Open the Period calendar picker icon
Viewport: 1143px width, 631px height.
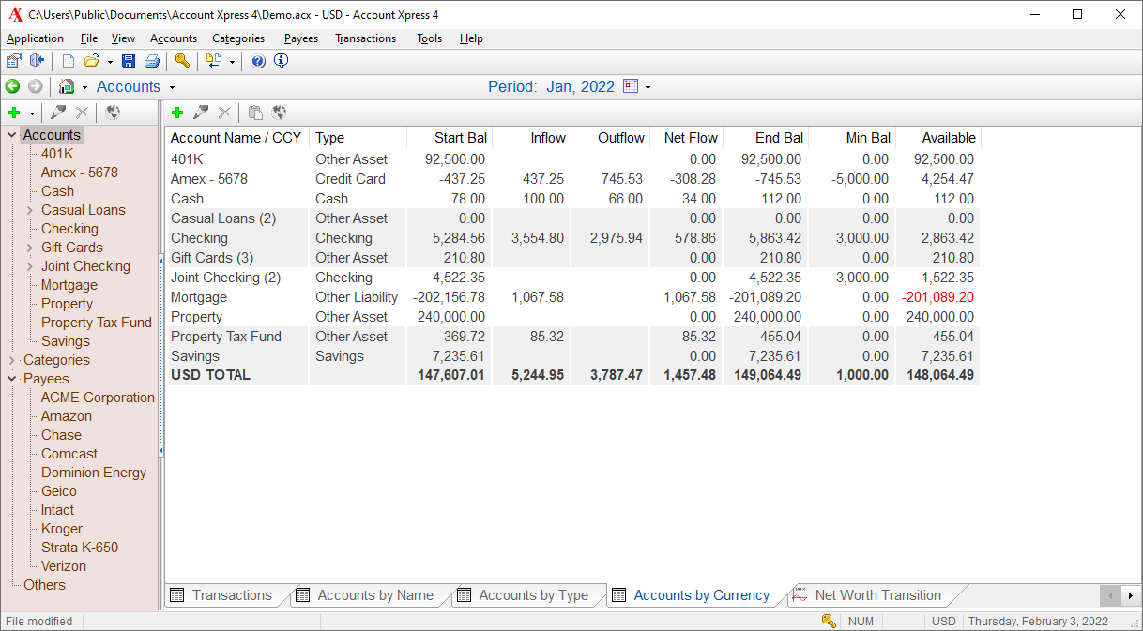pyautogui.click(x=631, y=87)
